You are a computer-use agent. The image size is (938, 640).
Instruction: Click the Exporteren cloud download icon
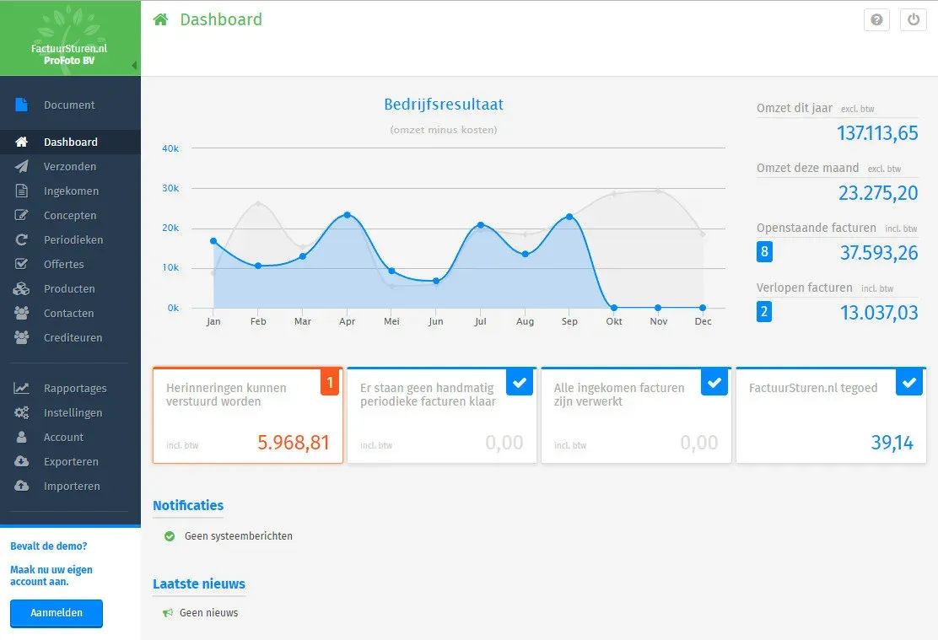pos(22,462)
